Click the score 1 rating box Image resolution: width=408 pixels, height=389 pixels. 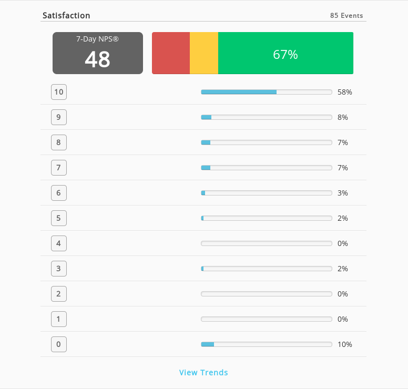(59, 319)
